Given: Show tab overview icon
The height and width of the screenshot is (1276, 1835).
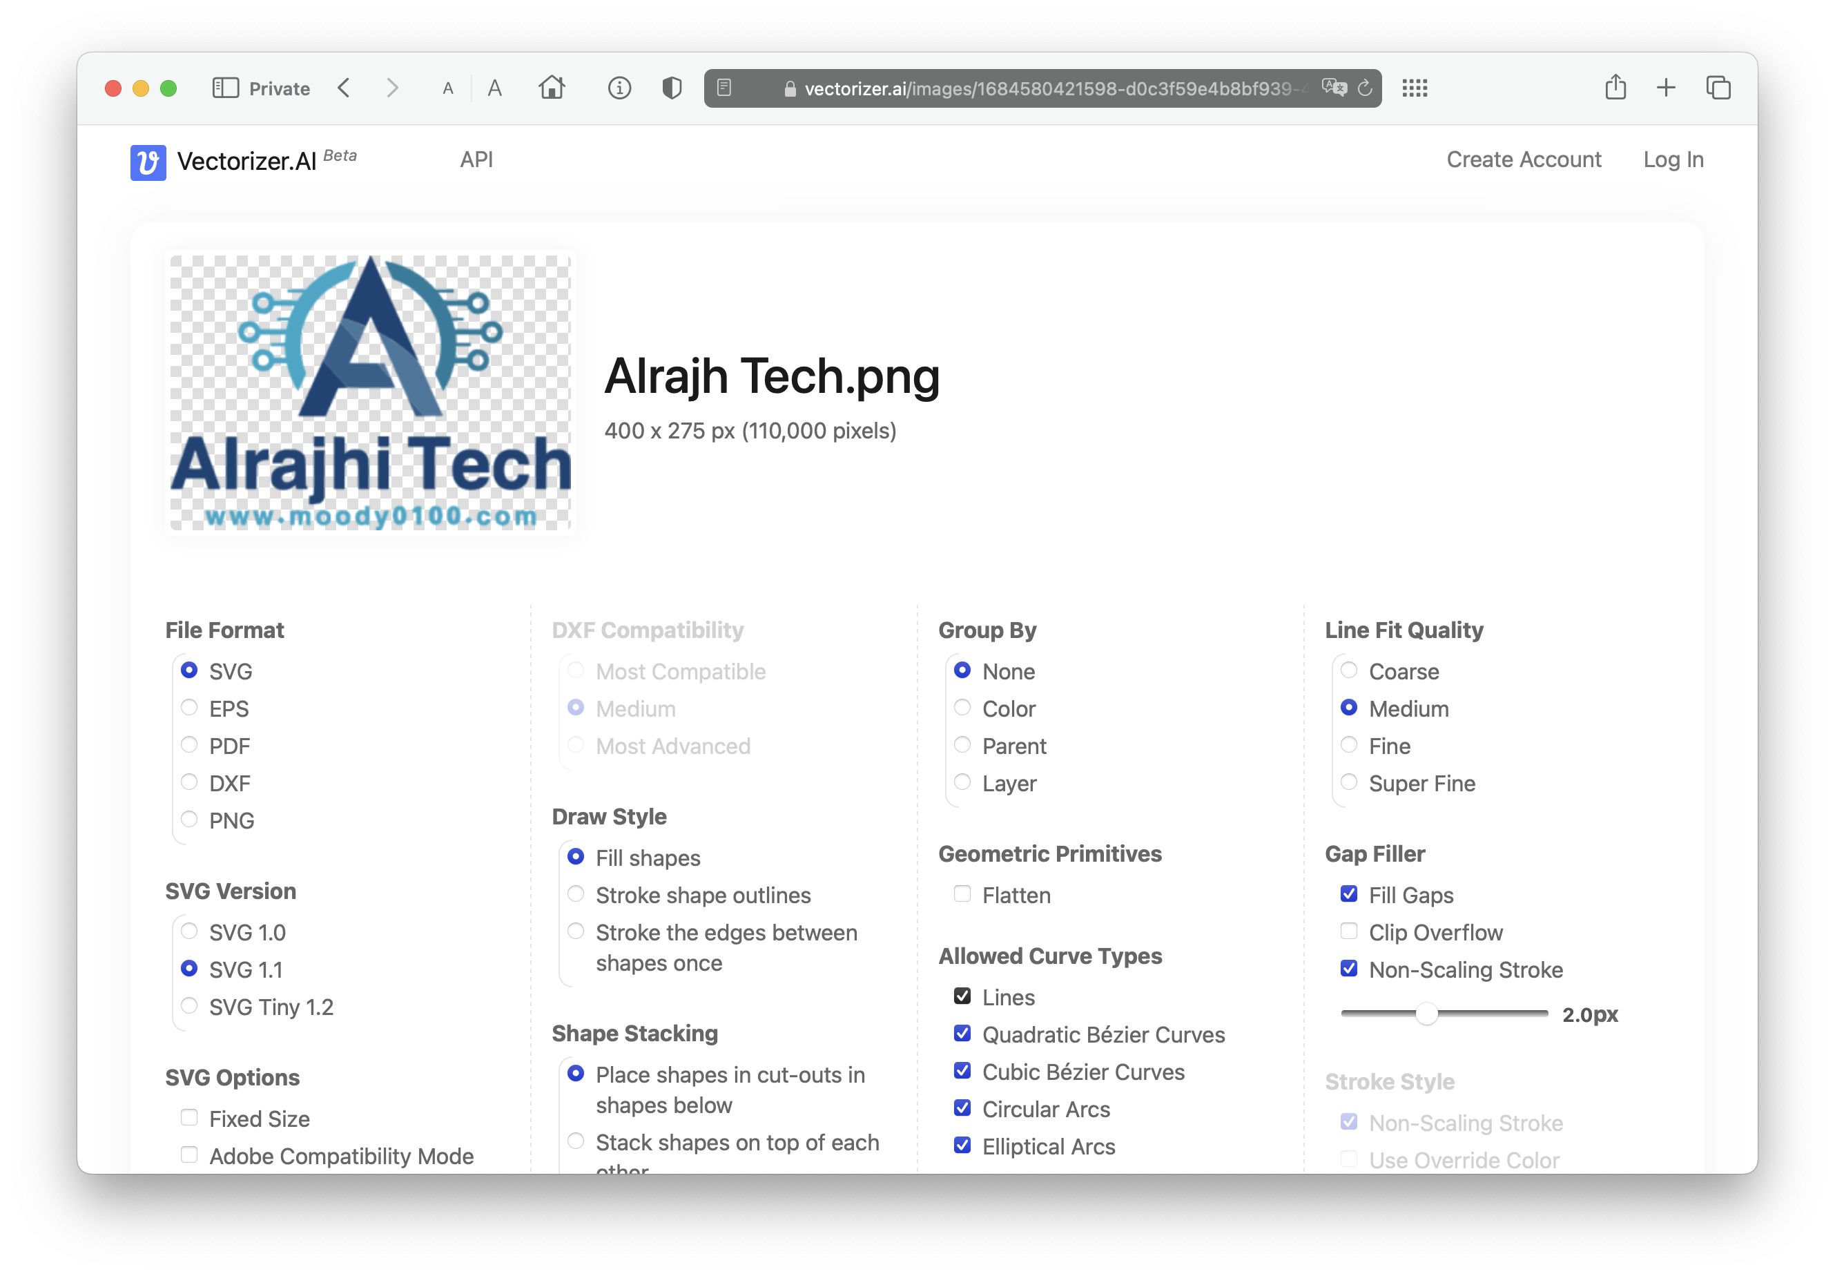Looking at the screenshot, I should coord(1718,88).
